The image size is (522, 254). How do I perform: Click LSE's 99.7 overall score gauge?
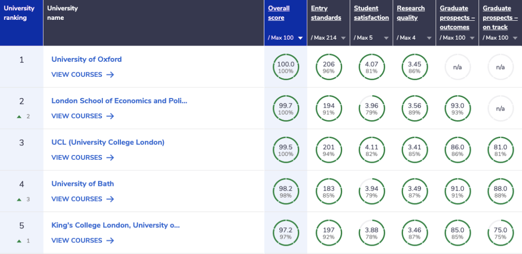(286, 108)
